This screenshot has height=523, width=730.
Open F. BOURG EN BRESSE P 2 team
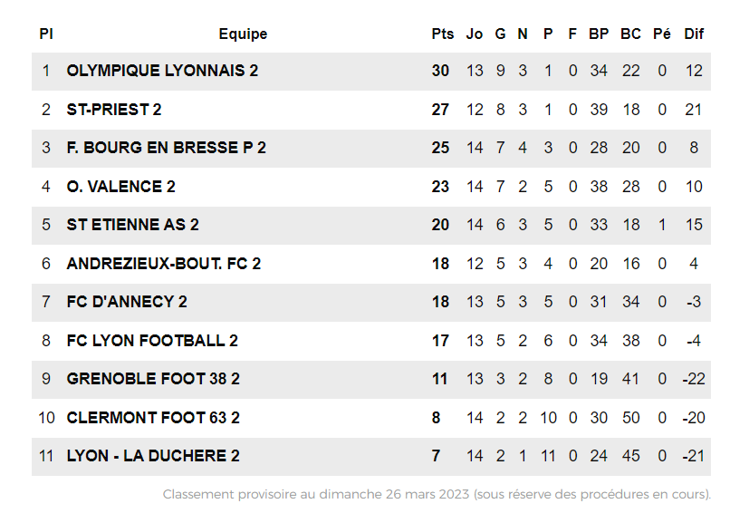click(166, 148)
